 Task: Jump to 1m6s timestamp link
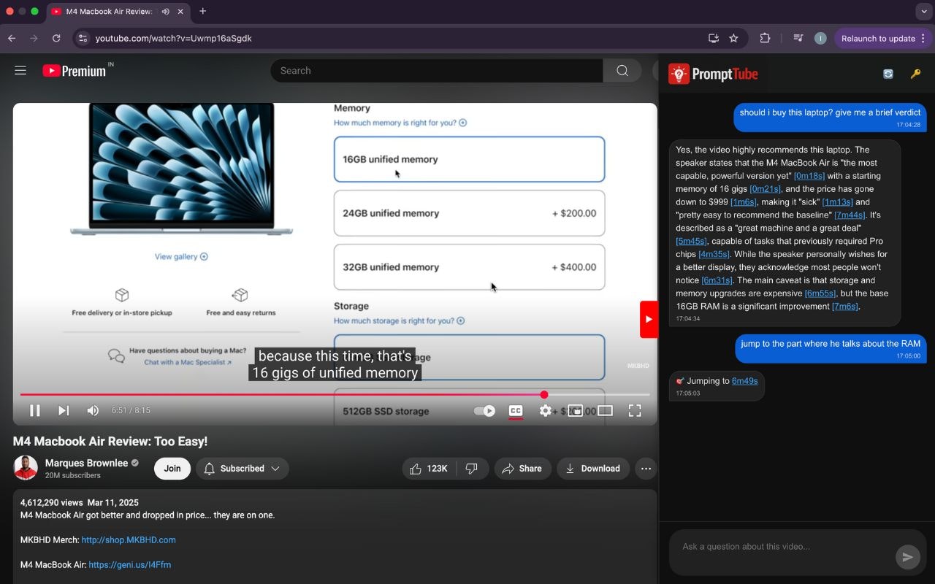(x=744, y=202)
